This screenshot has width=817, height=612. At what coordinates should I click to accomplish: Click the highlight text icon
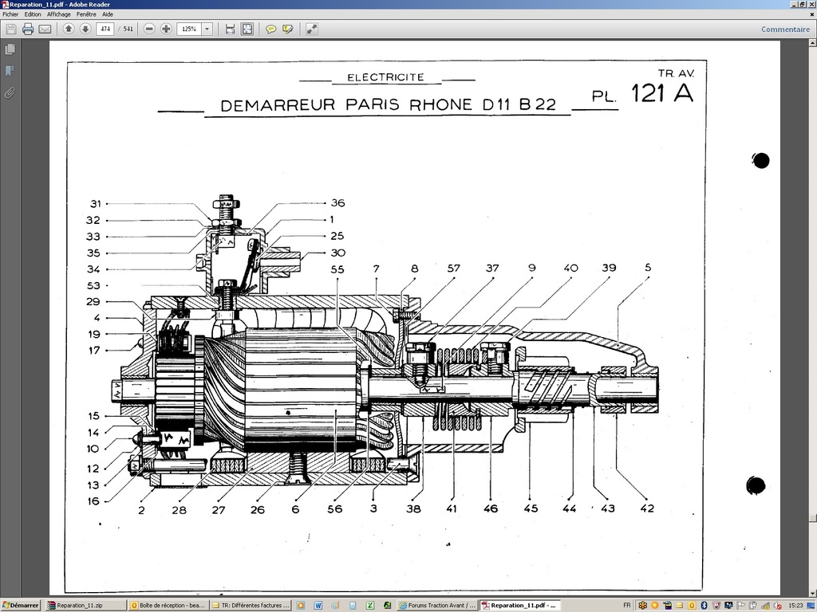tap(287, 29)
